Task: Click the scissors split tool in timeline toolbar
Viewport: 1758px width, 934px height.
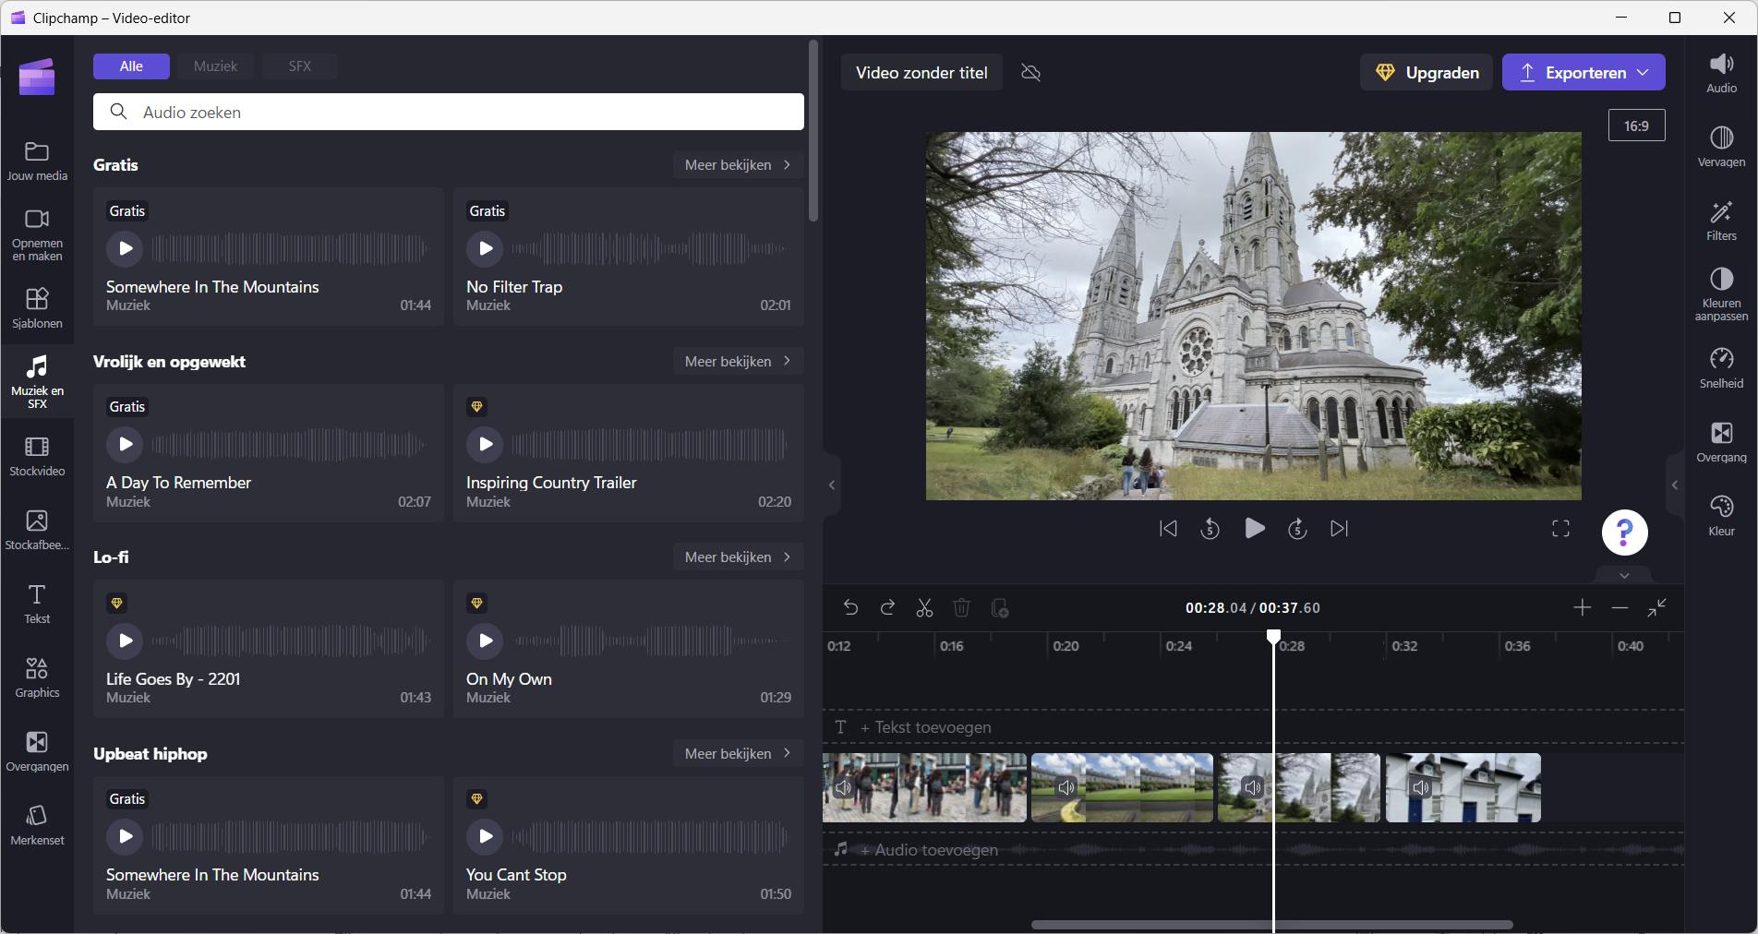Action: click(x=924, y=608)
